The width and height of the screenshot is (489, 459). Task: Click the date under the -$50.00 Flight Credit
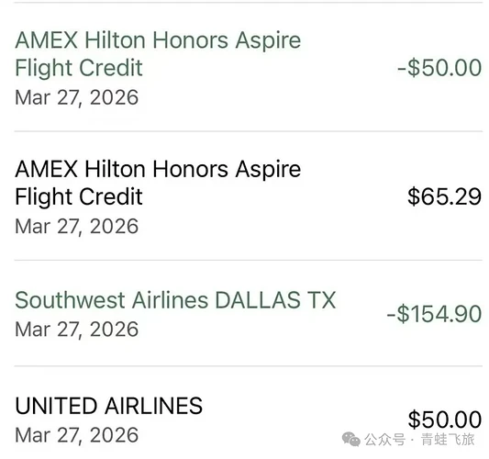(x=77, y=97)
